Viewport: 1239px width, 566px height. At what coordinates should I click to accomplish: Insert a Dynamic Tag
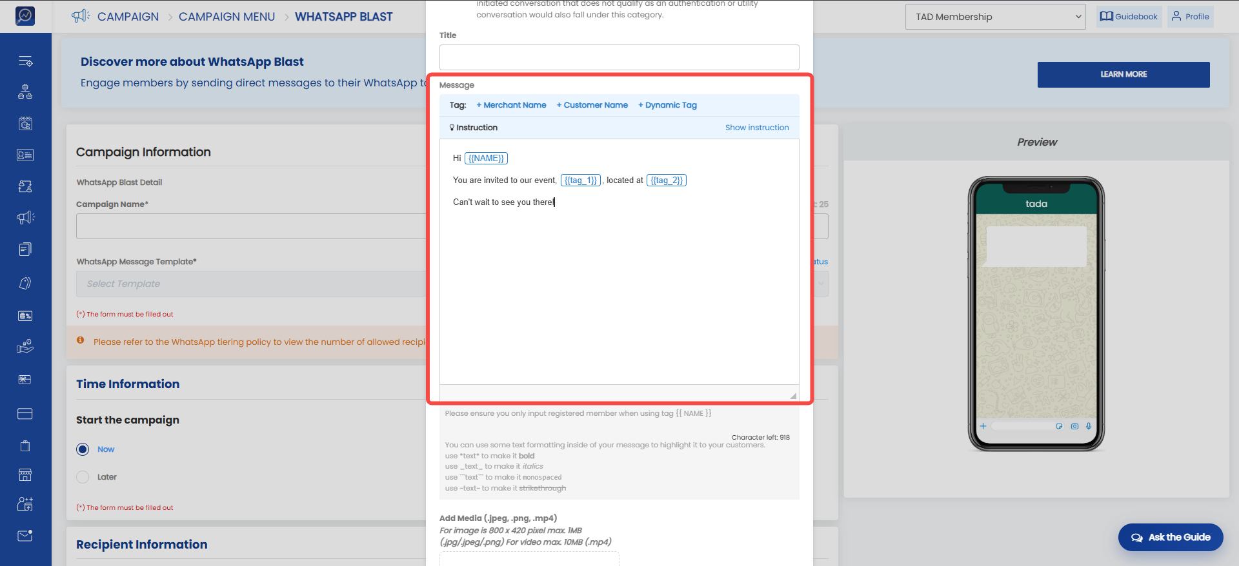click(667, 105)
